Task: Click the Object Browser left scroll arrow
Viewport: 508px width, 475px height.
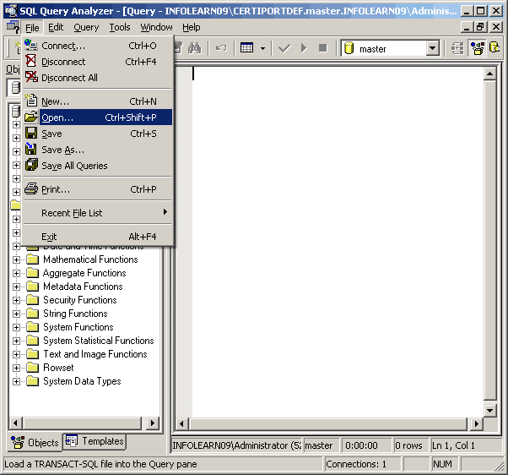Action: point(15,423)
